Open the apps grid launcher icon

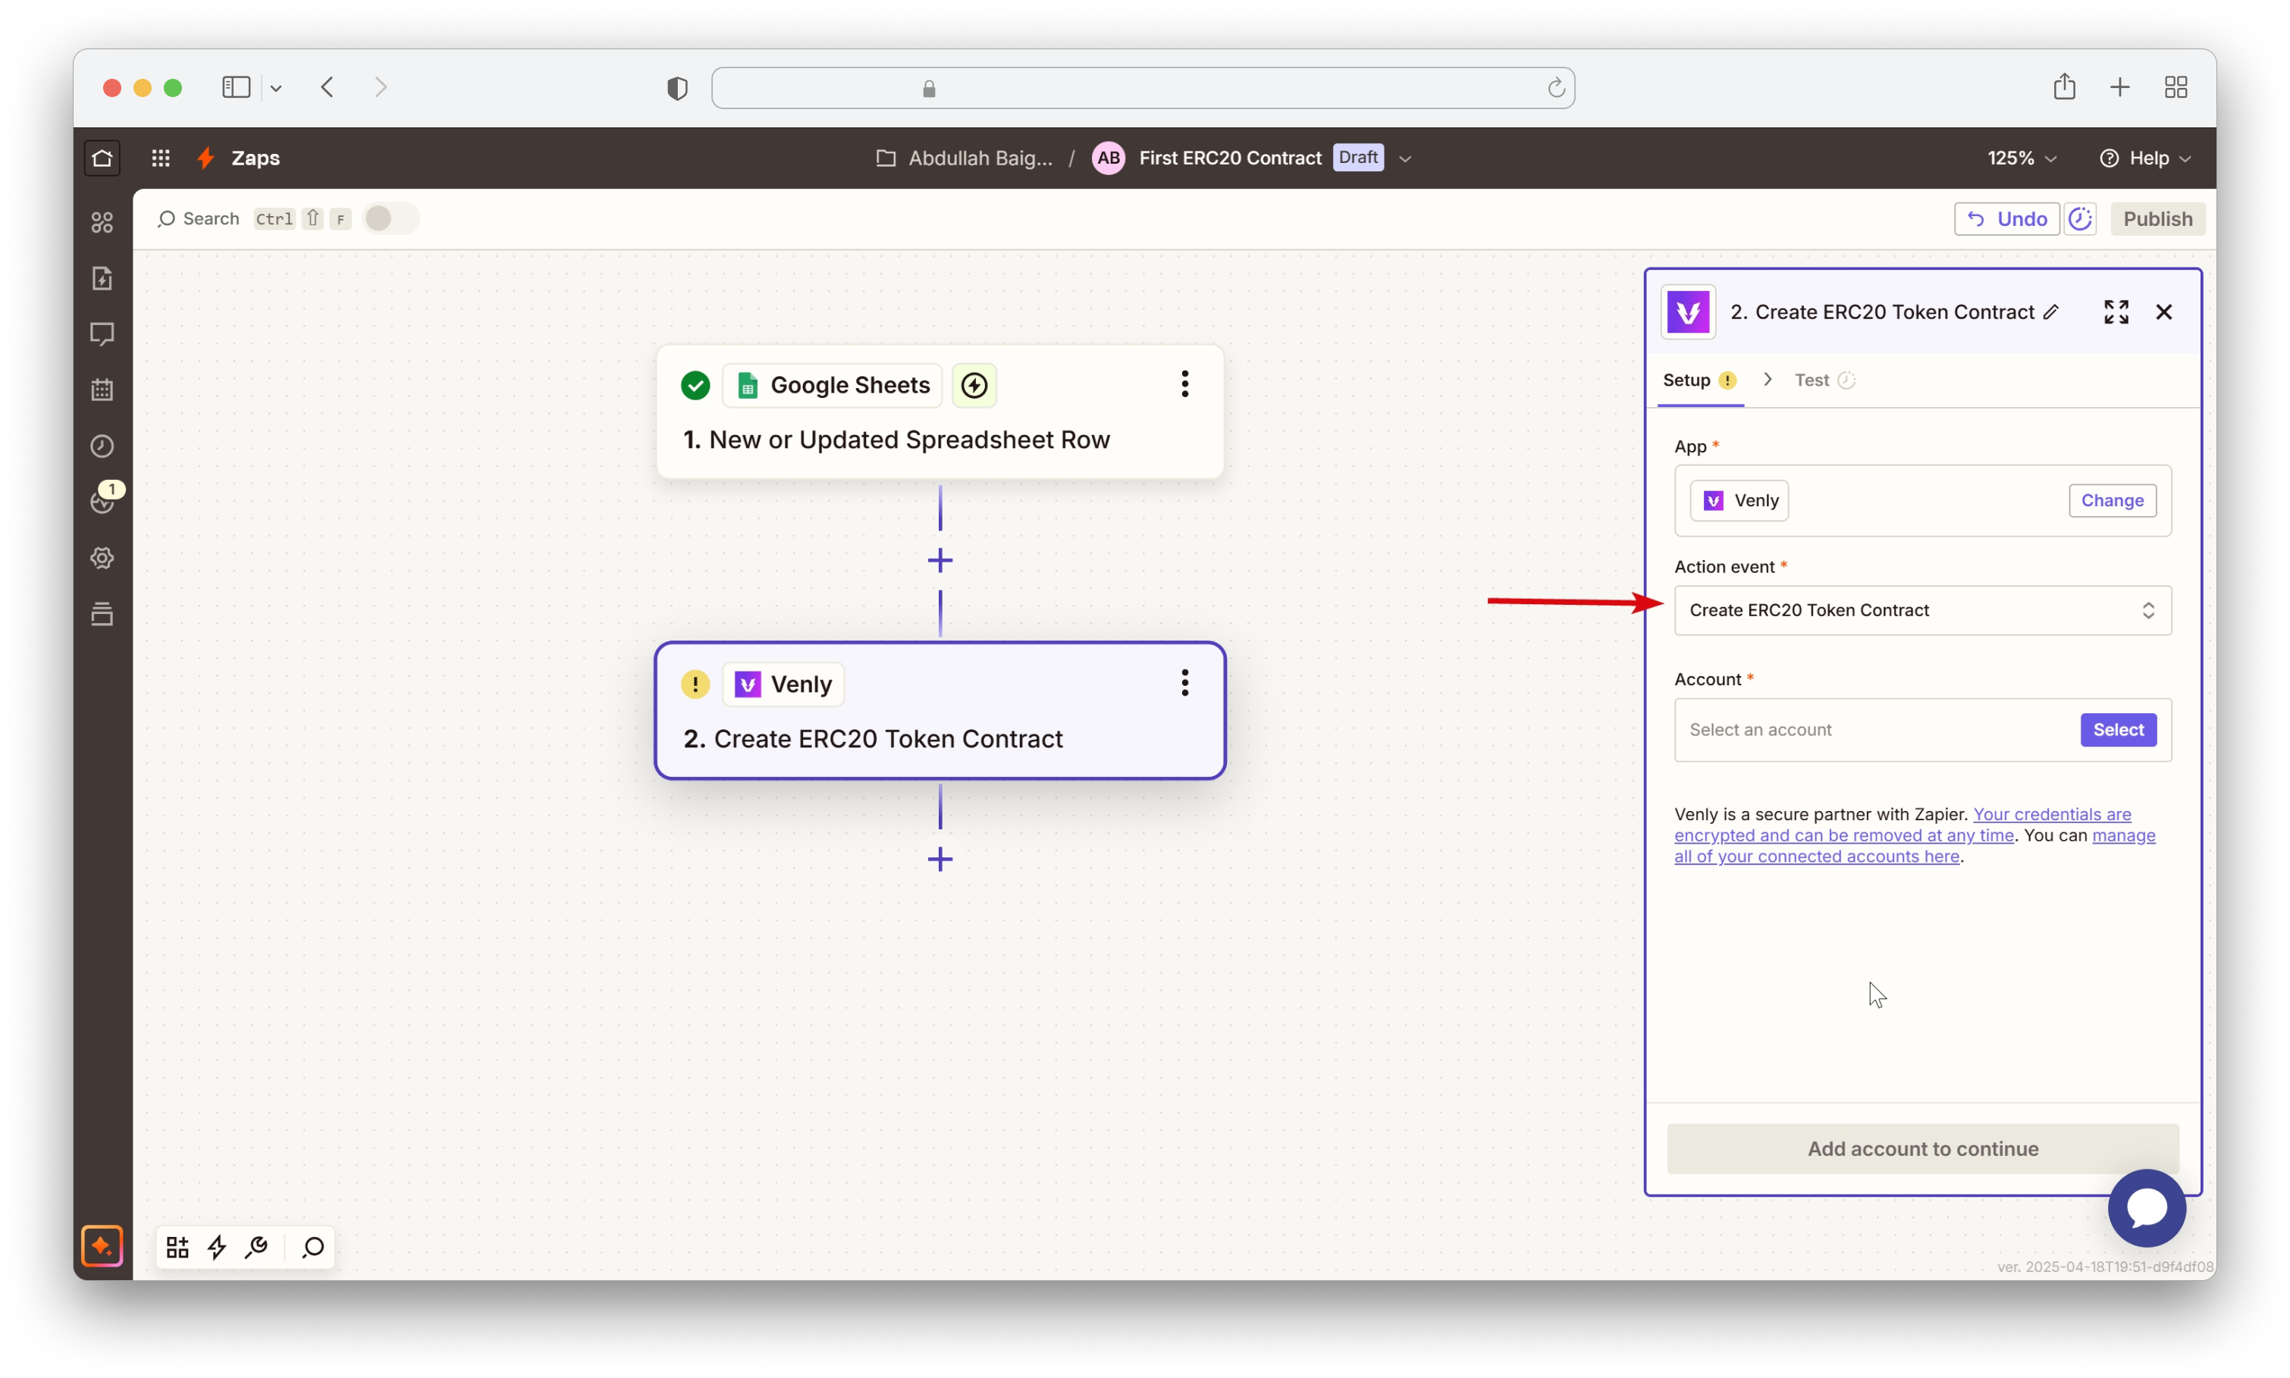161,158
